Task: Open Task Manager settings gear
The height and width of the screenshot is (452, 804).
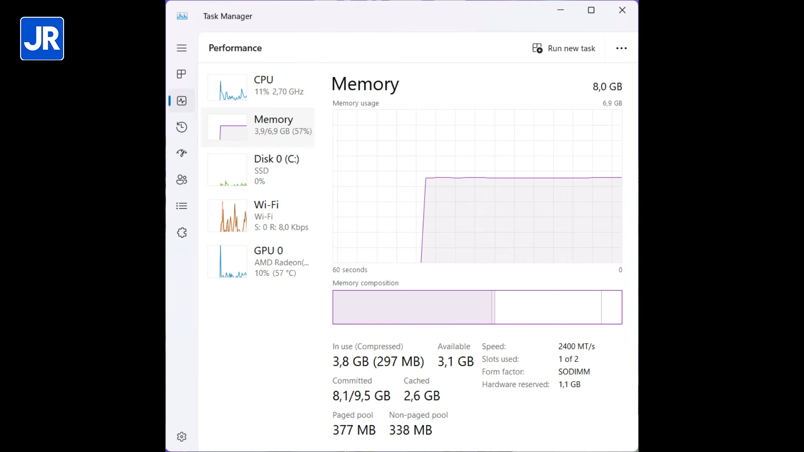Action: click(x=181, y=437)
